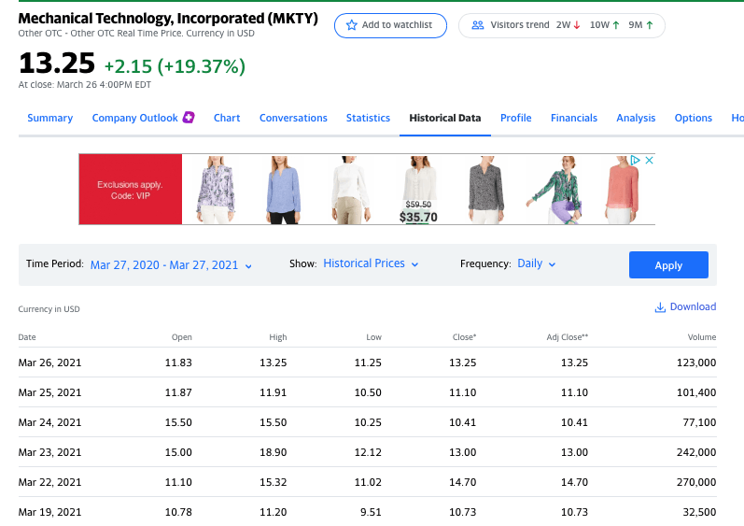Go to the Chart tab

coord(227,118)
